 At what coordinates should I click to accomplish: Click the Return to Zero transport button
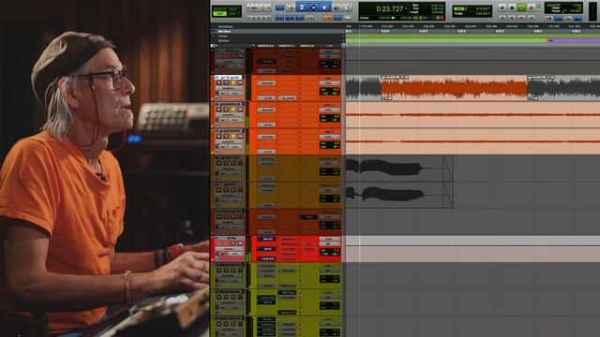502,18
